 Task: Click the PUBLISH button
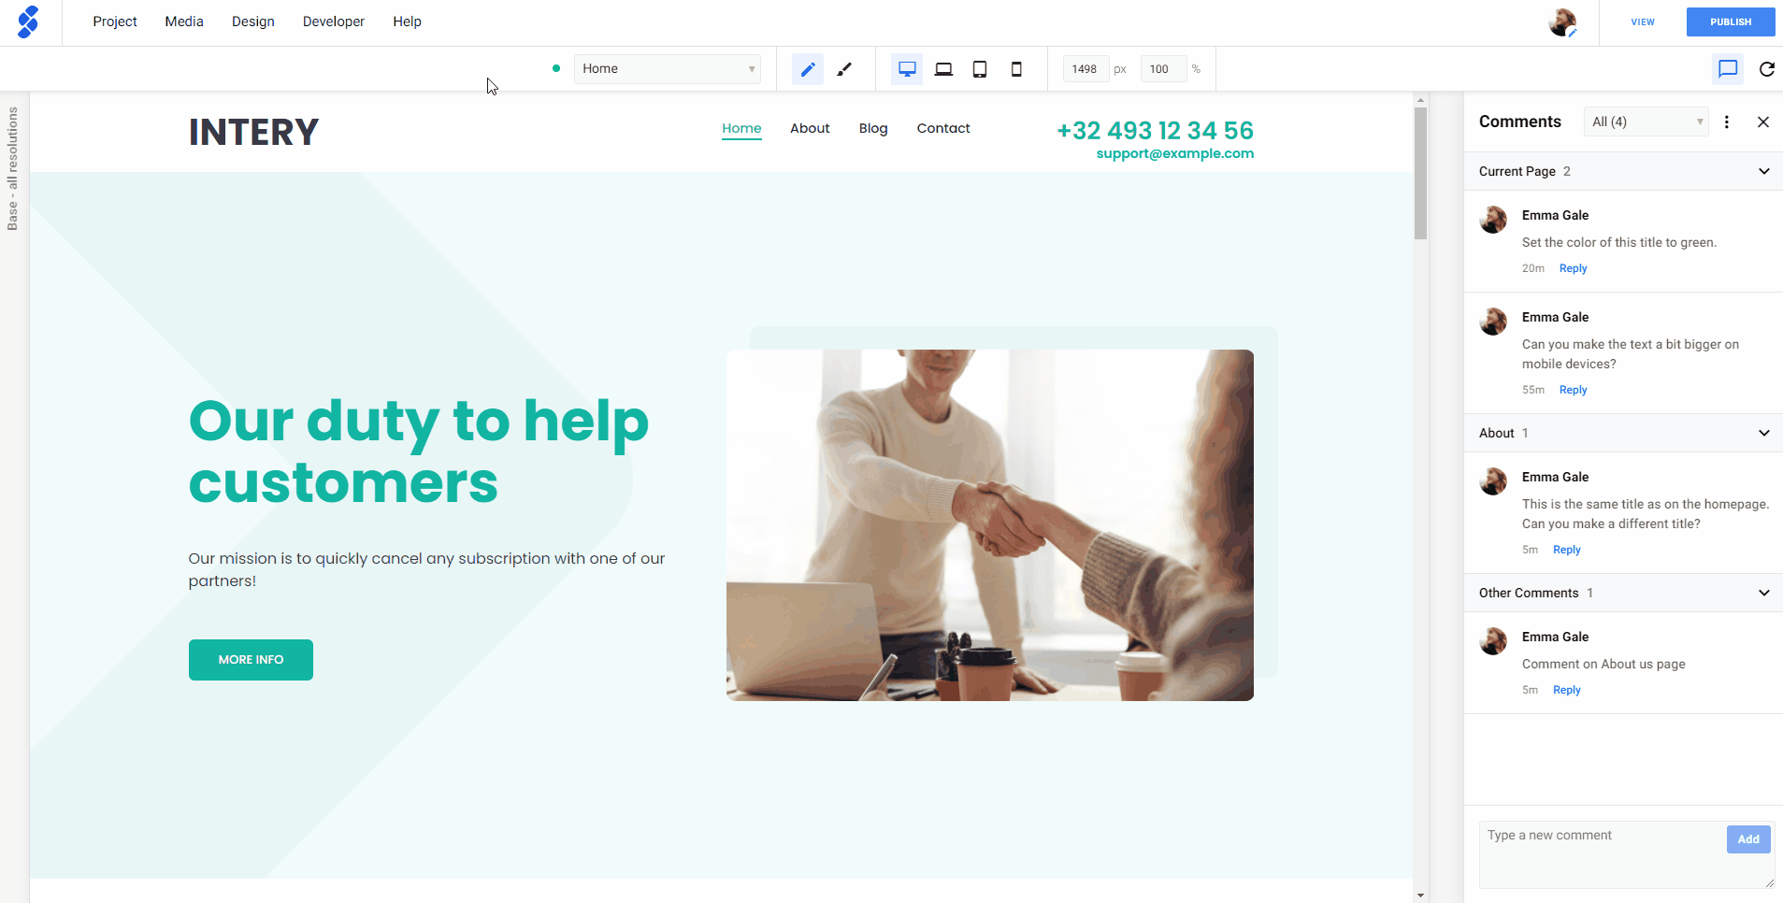pyautogui.click(x=1731, y=21)
